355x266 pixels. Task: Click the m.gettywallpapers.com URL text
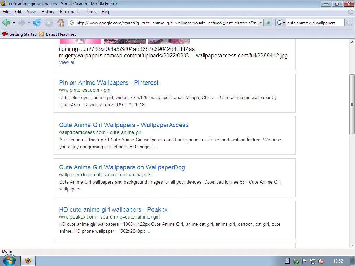click(x=126, y=56)
